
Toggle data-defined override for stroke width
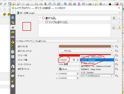[117, 60]
